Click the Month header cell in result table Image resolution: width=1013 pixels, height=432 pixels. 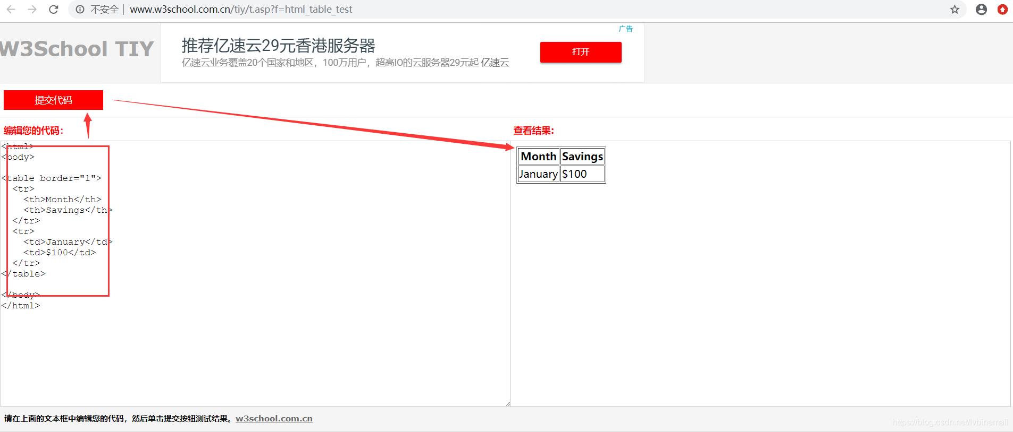539,157
